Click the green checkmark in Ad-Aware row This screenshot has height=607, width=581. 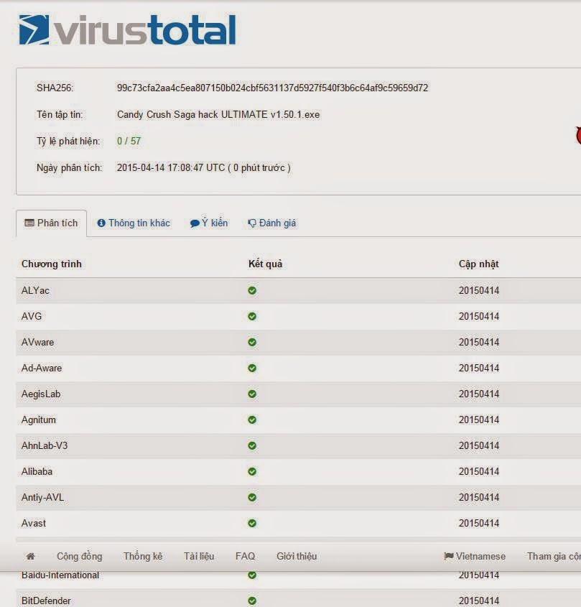[252, 368]
